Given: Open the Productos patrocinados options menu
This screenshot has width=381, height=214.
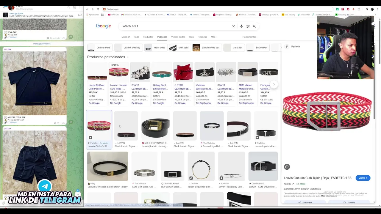Looking at the screenshot, I should (x=128, y=57).
